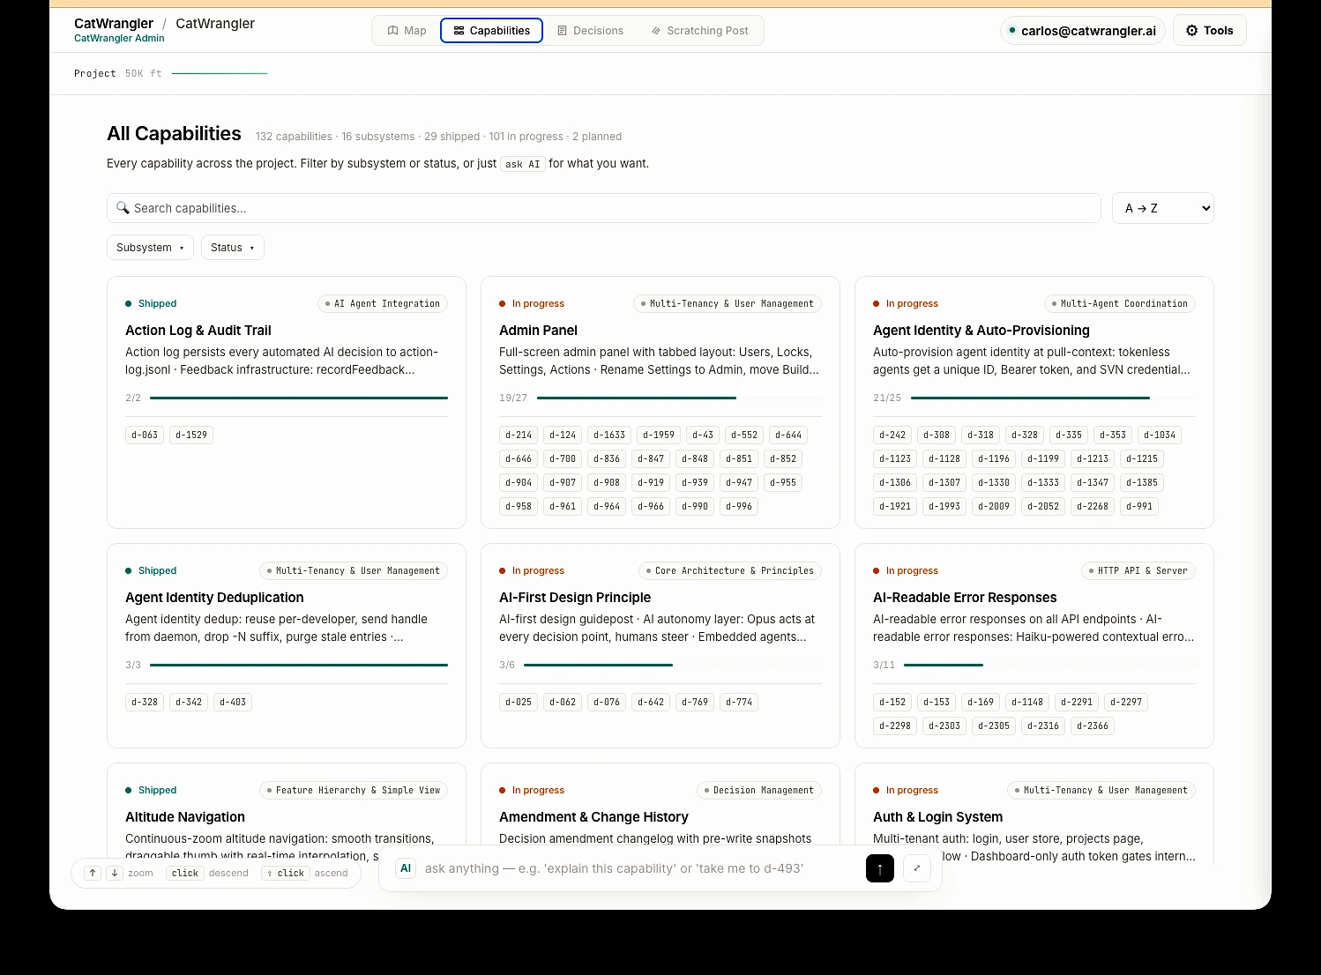The height and width of the screenshot is (975, 1321).
Task: Open decision chip d-2268
Action: coord(1093,506)
